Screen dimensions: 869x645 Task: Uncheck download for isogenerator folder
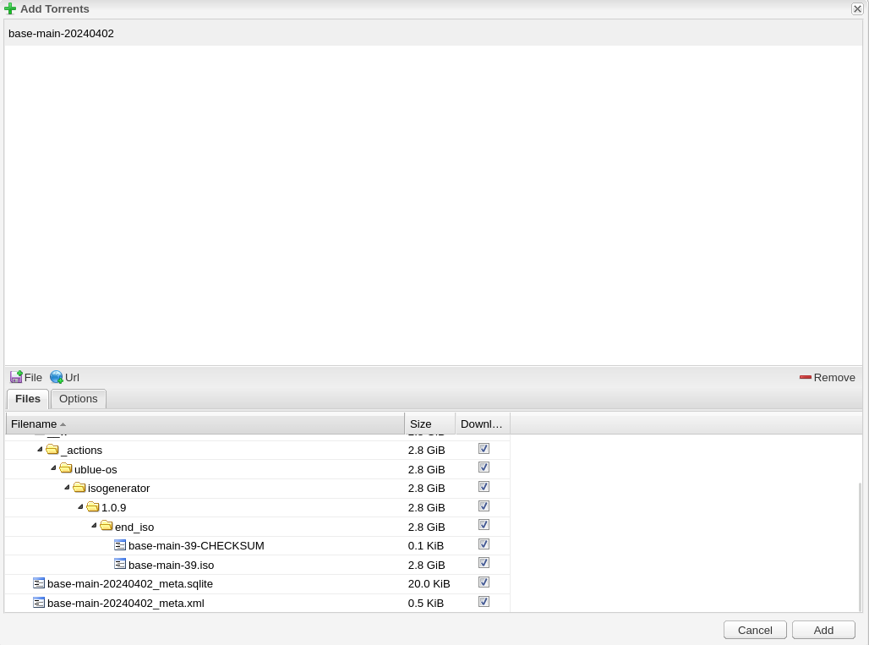[x=484, y=487]
